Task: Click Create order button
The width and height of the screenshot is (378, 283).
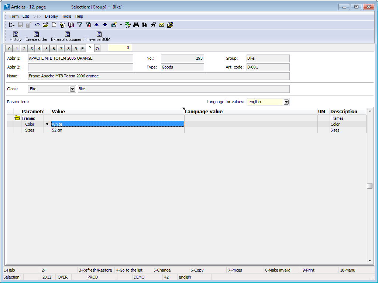Action: click(36, 36)
